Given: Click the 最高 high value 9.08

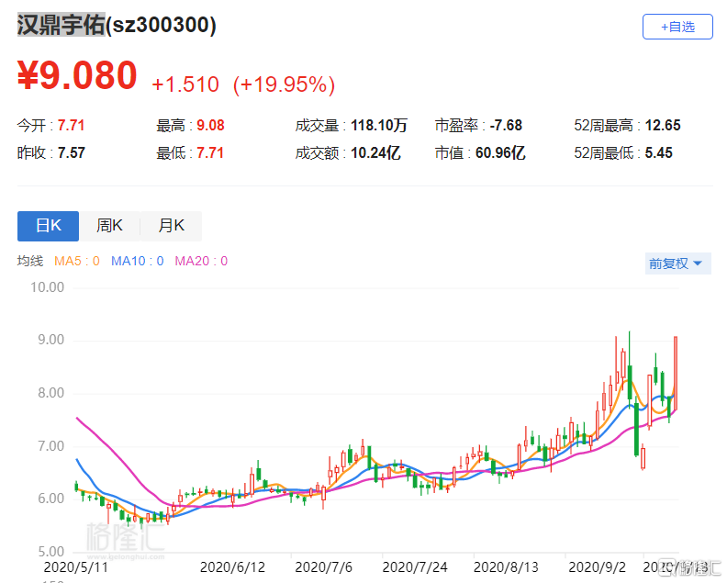Looking at the screenshot, I should (210, 125).
